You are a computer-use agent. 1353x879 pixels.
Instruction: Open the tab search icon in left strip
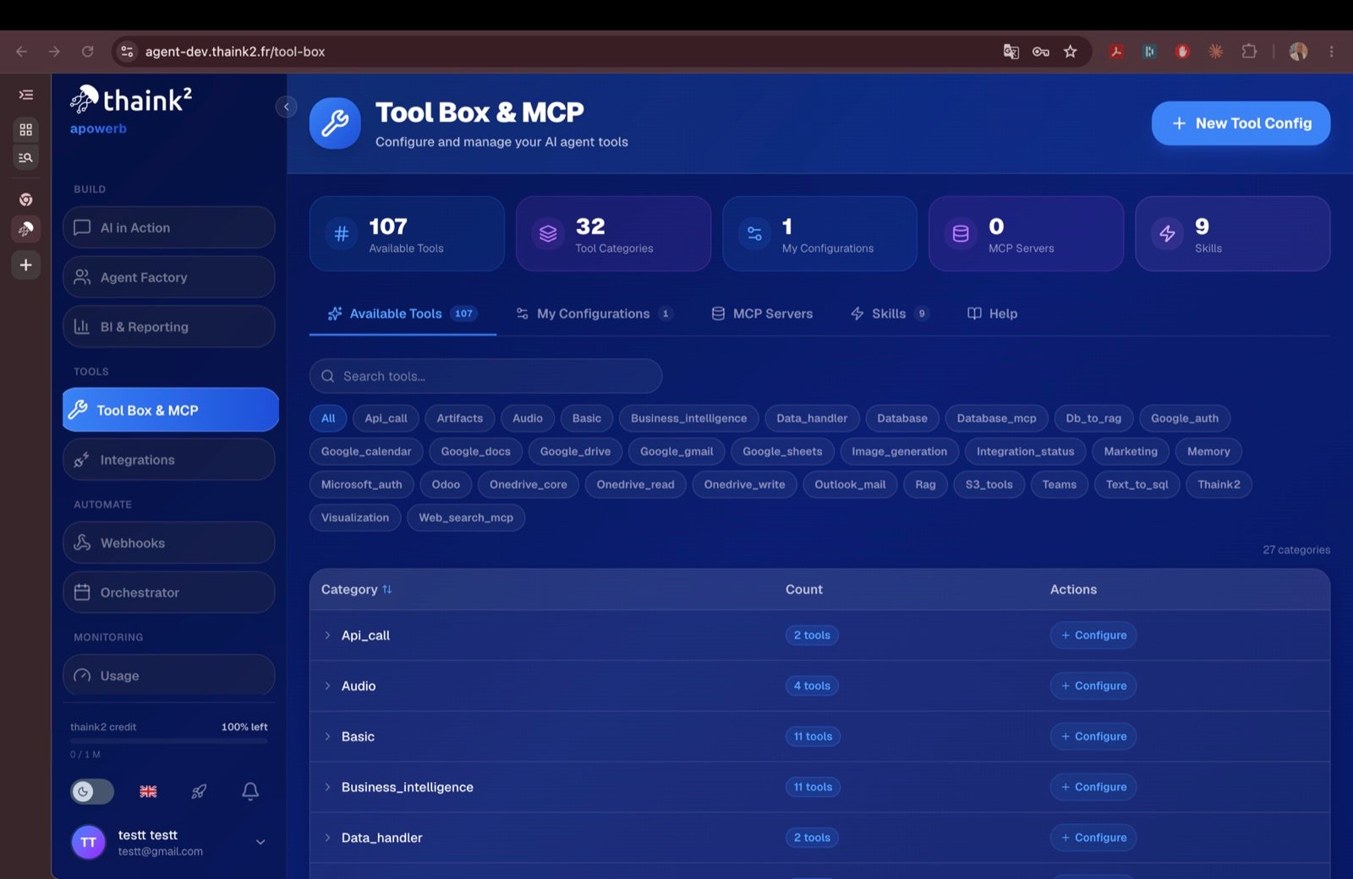[x=26, y=158]
